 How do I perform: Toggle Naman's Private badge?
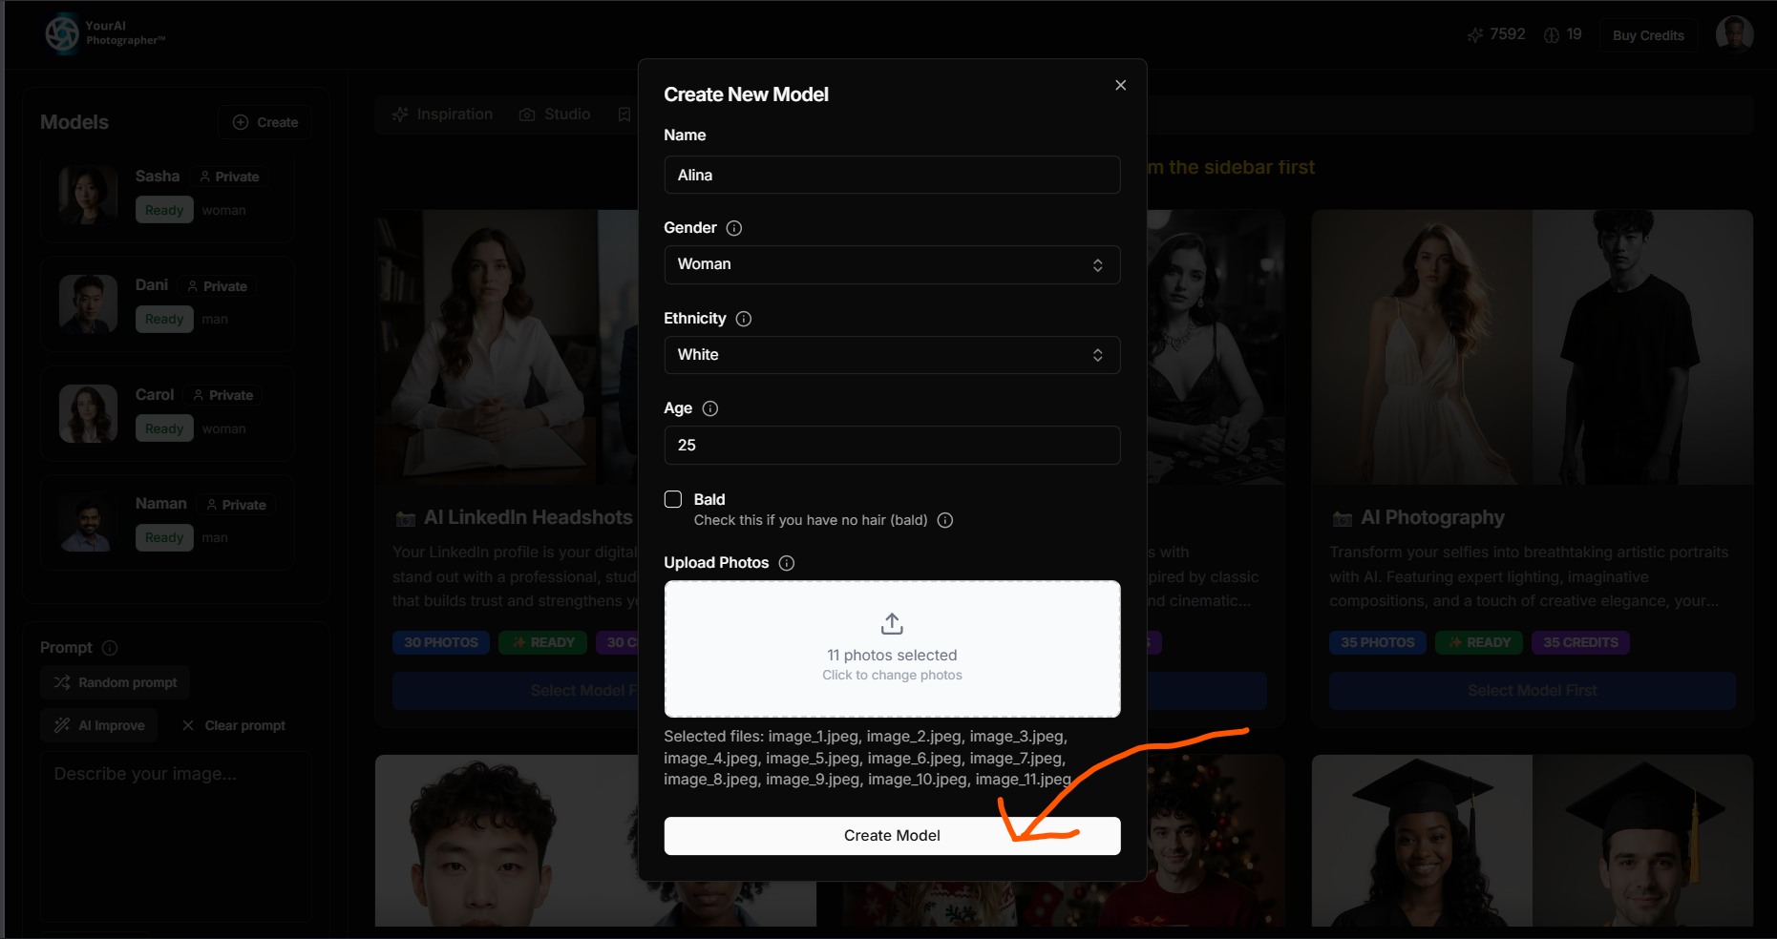[235, 504]
